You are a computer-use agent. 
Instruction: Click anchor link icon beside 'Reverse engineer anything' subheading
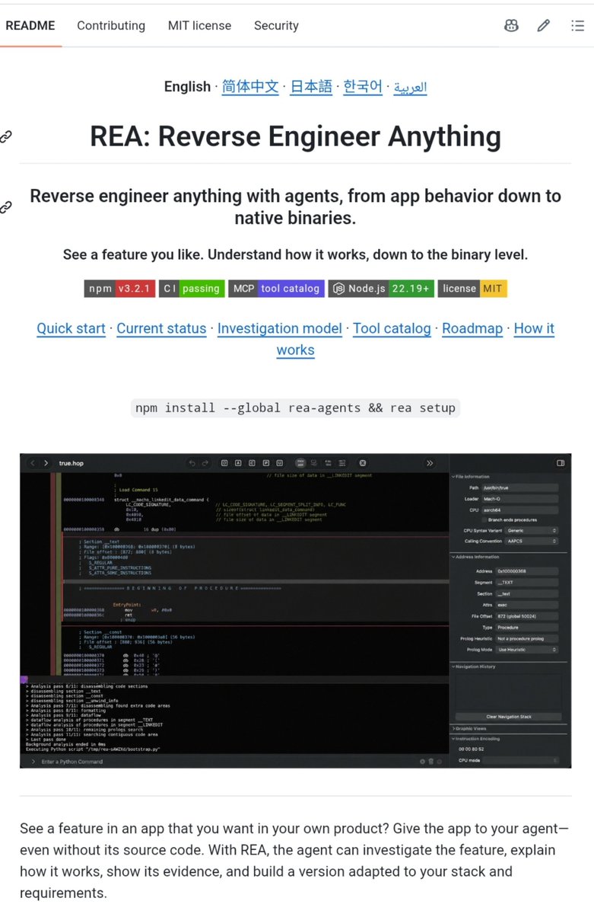5,206
